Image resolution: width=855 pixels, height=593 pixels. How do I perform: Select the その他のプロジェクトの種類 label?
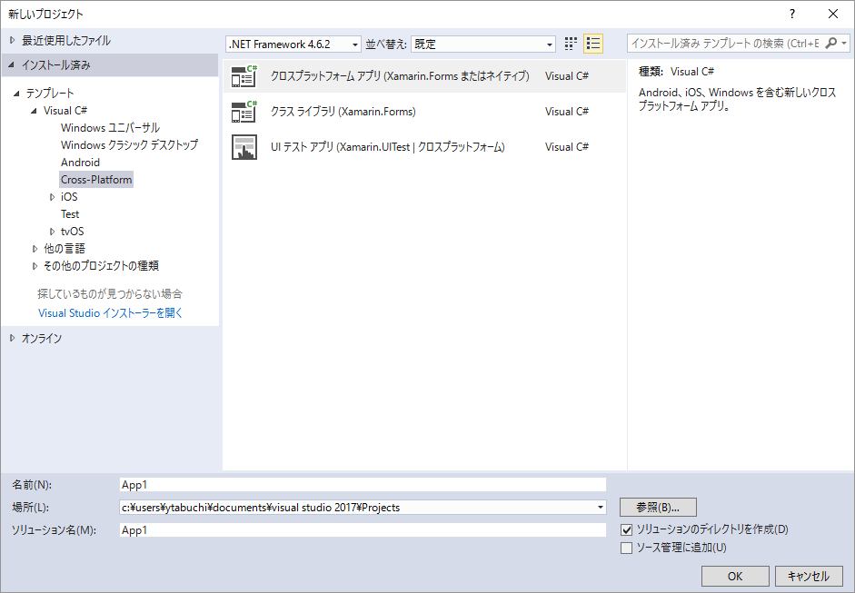[101, 266]
